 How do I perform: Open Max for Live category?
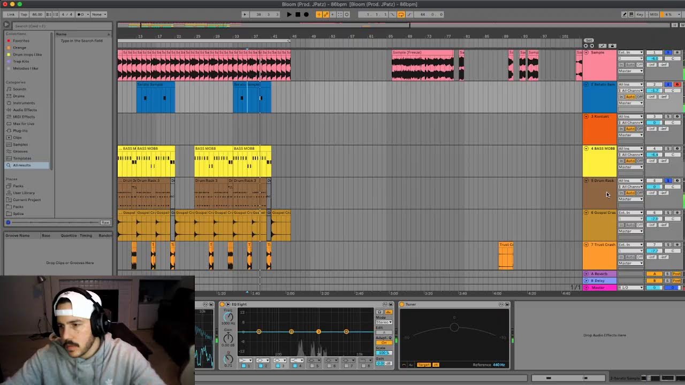(24, 124)
